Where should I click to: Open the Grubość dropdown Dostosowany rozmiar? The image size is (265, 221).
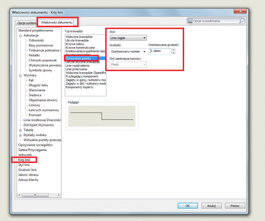click(x=128, y=51)
